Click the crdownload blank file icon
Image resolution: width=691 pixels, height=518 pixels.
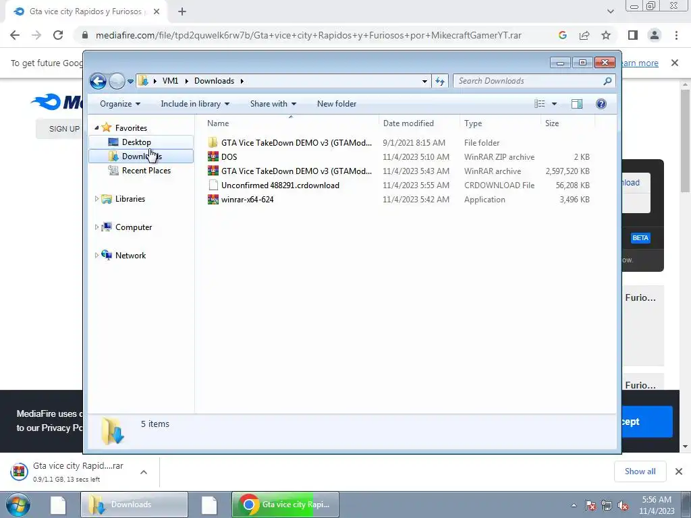point(213,185)
